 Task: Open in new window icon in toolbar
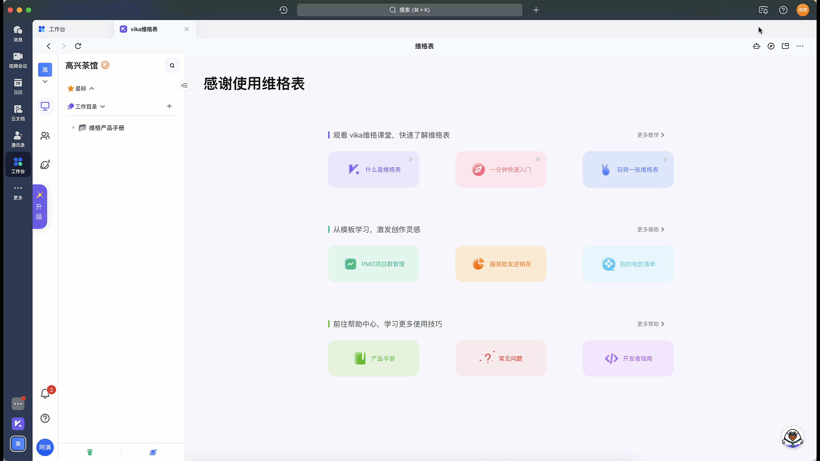(x=785, y=46)
